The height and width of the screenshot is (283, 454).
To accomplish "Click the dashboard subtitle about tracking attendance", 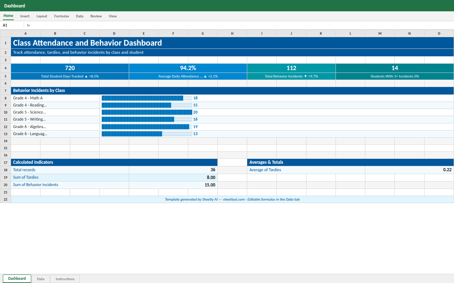I will [232, 52].
